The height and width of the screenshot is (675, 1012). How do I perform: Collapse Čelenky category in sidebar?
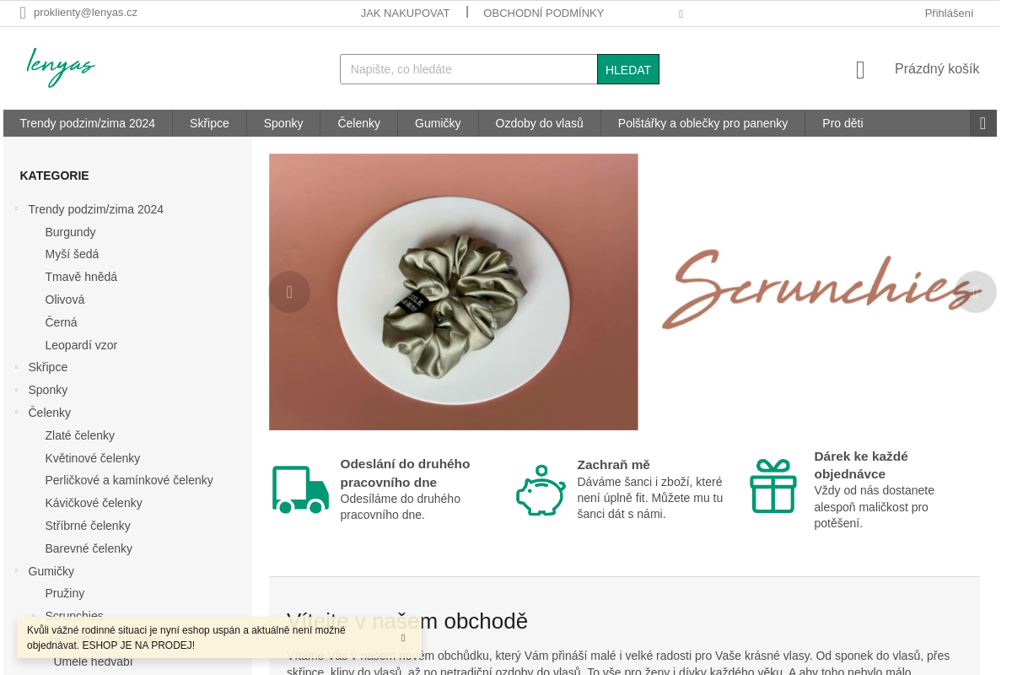pyautogui.click(x=16, y=413)
